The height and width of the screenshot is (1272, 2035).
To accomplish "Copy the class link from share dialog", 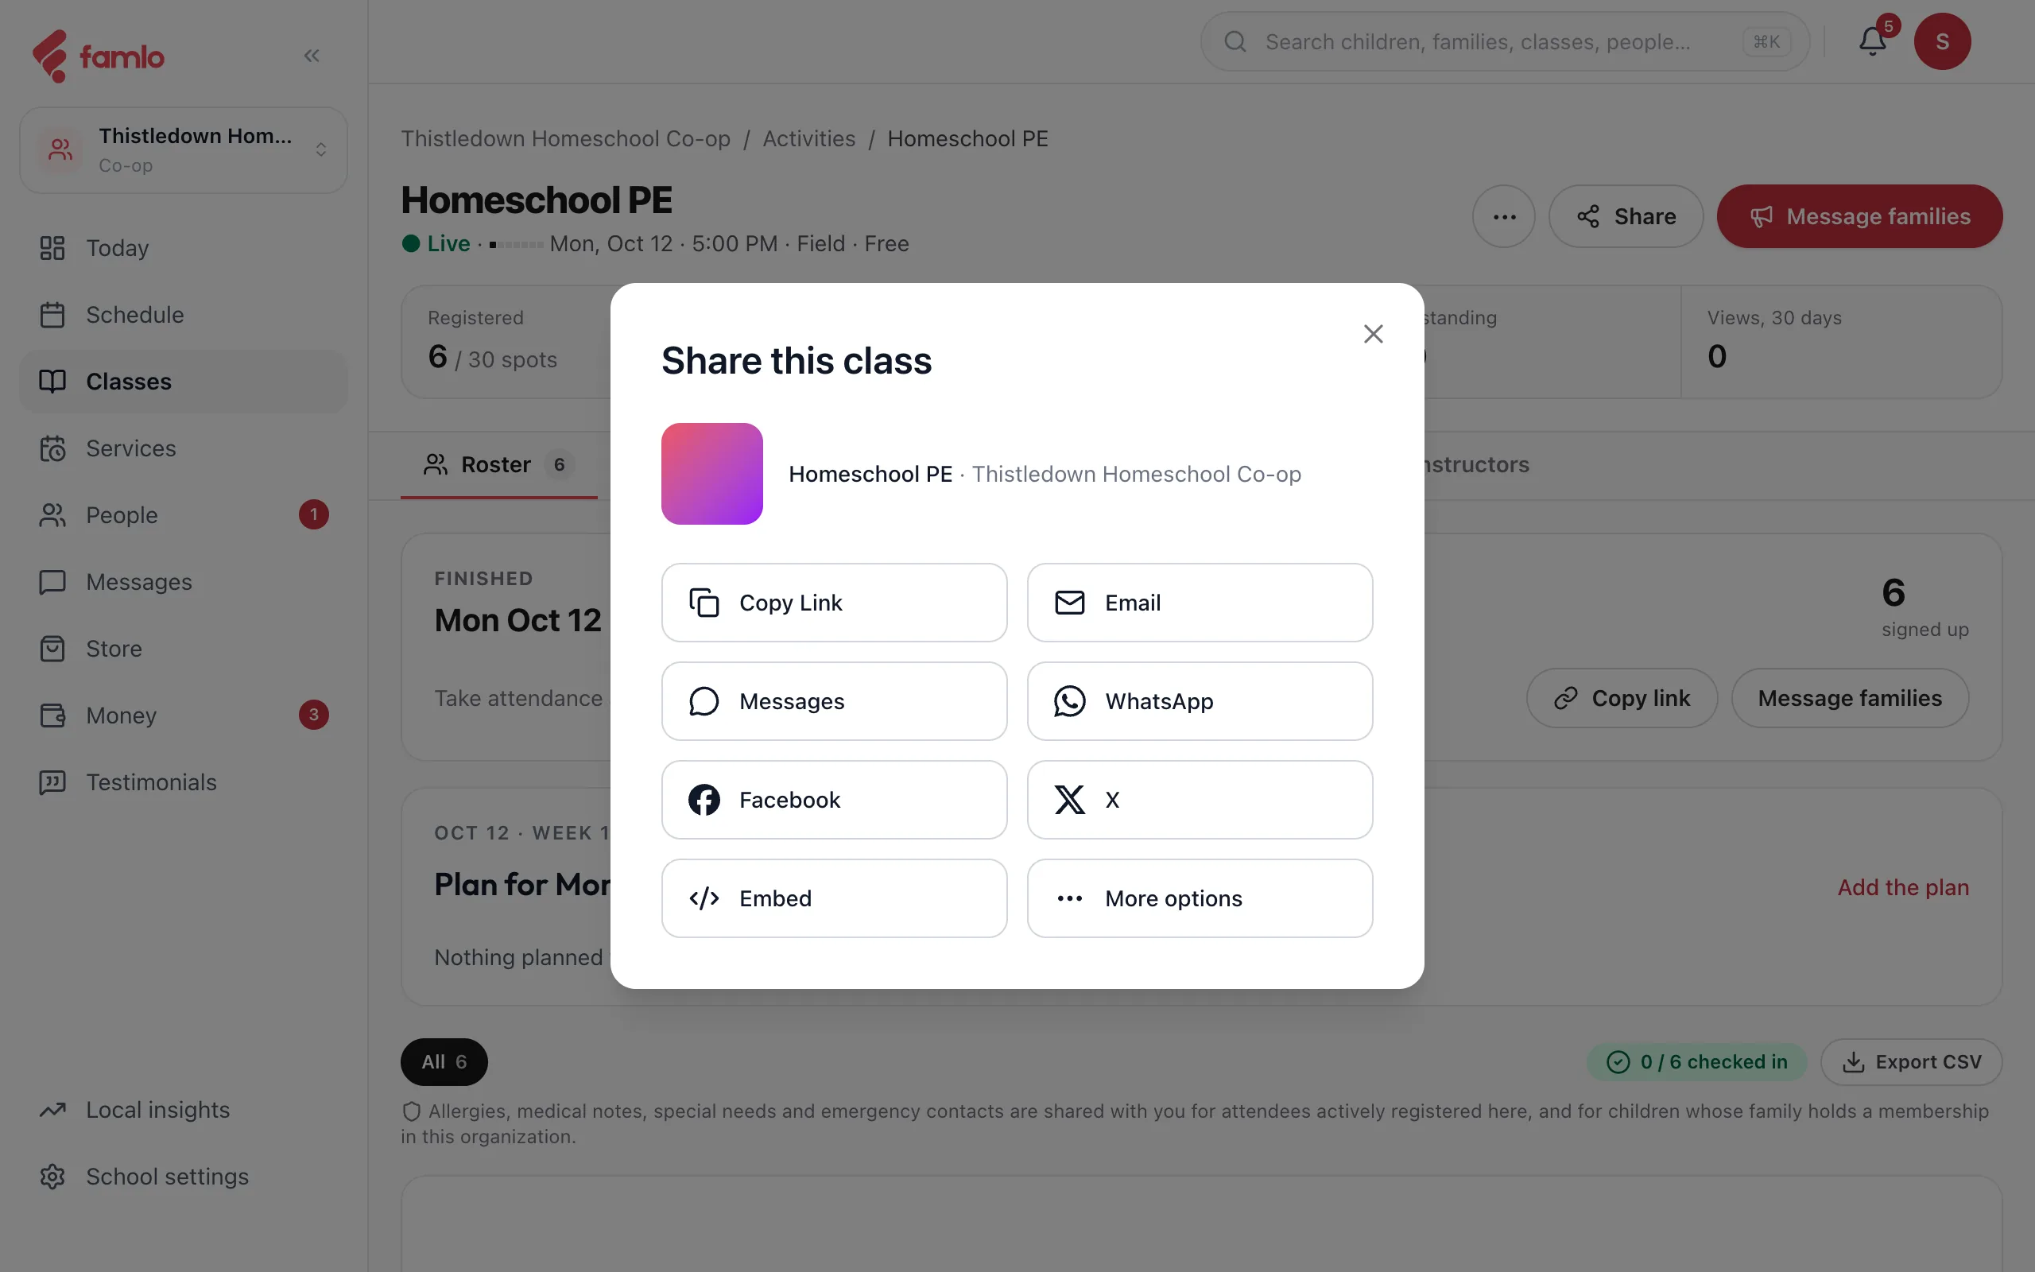I will click(834, 603).
